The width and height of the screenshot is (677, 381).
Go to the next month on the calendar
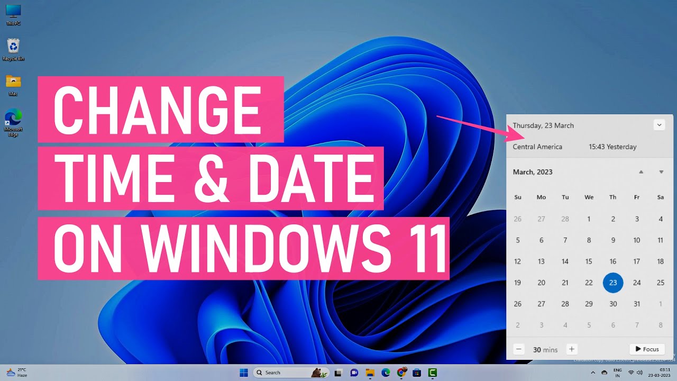(x=661, y=171)
